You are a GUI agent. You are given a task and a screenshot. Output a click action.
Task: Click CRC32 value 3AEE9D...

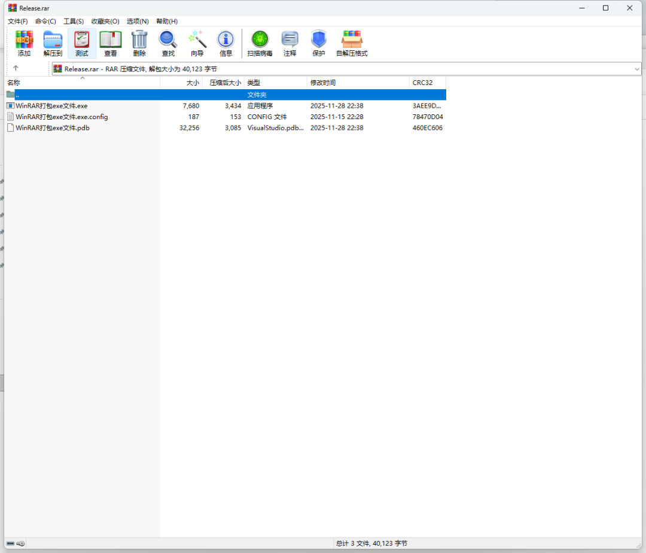coord(427,106)
